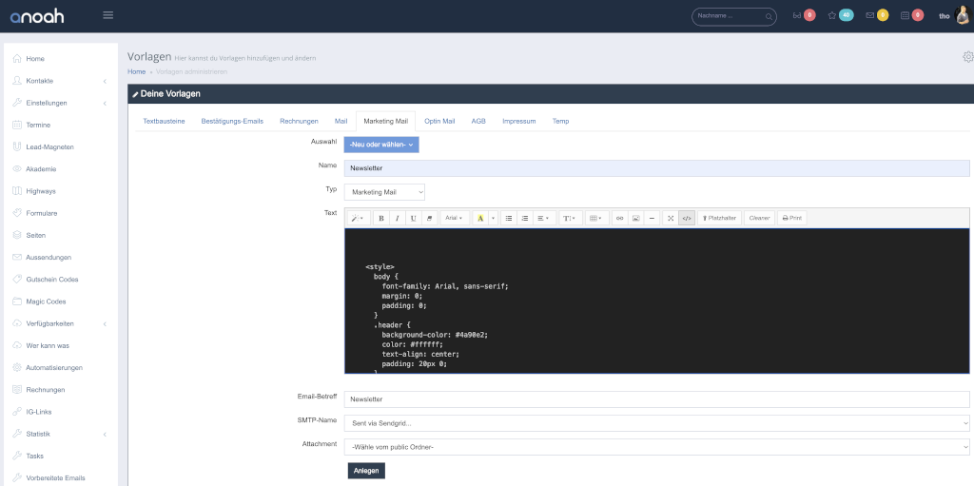Expand the SMTP-Name dropdown
The width and height of the screenshot is (974, 486).
tap(656, 423)
